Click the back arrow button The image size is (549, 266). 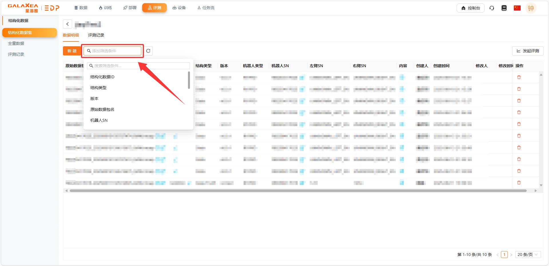(x=68, y=24)
